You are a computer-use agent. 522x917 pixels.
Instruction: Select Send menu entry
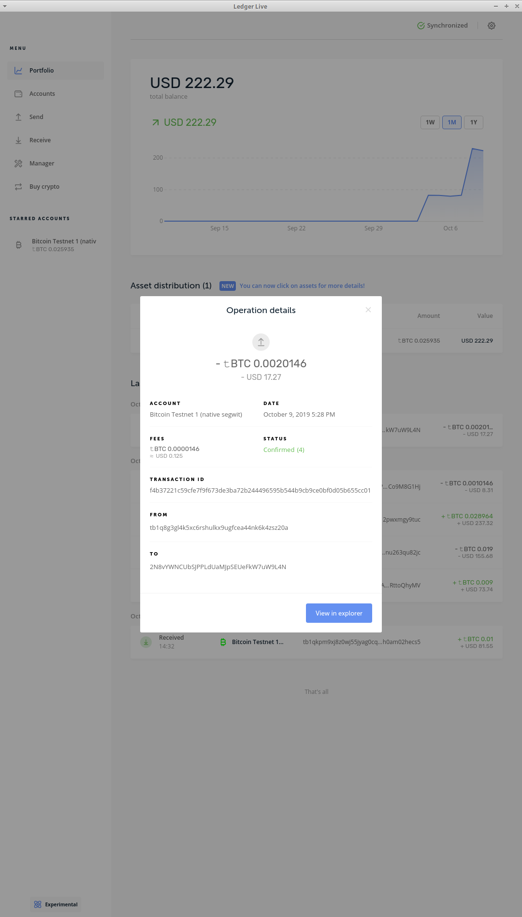[56, 117]
